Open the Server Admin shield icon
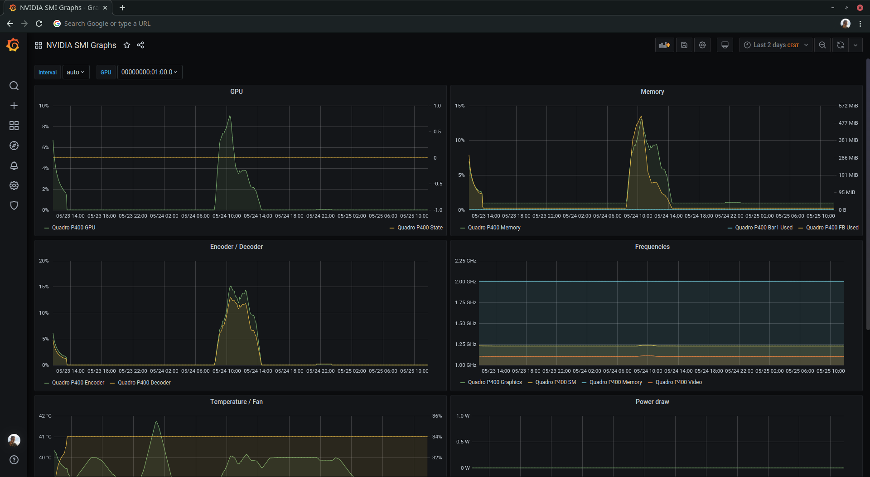Image resolution: width=870 pixels, height=477 pixels. (x=14, y=205)
